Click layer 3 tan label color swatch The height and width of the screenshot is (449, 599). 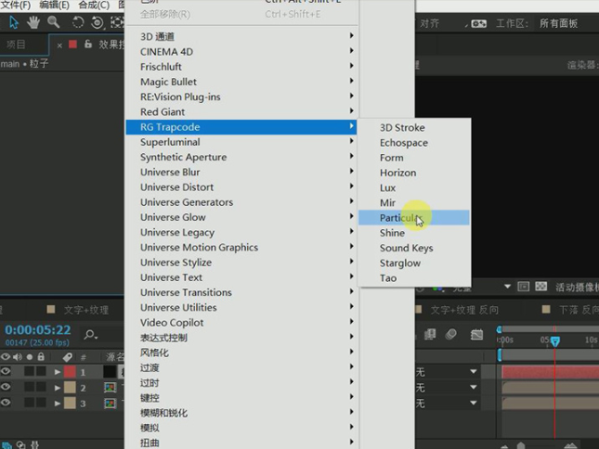(x=70, y=404)
